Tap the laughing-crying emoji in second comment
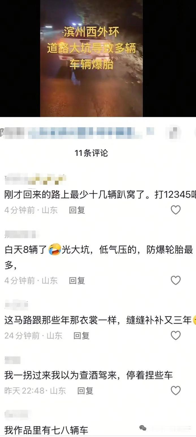The width and height of the screenshot is (196, 437). [x=55, y=250]
